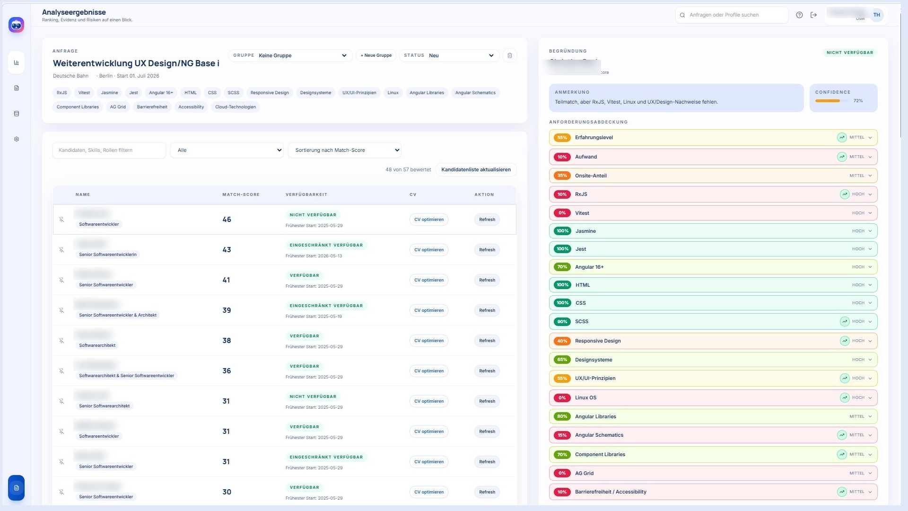Viewport: 908px width, 511px height.
Task: Expand the Designsysteme requirement chevron
Action: coord(870,360)
